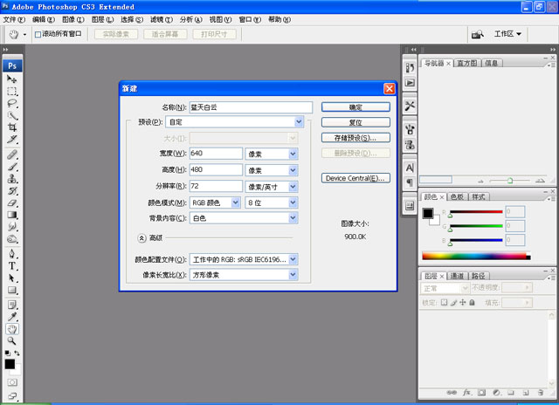Open the 工作区 workspace dropdown
Viewport: 559px width, 405px height.
click(507, 34)
